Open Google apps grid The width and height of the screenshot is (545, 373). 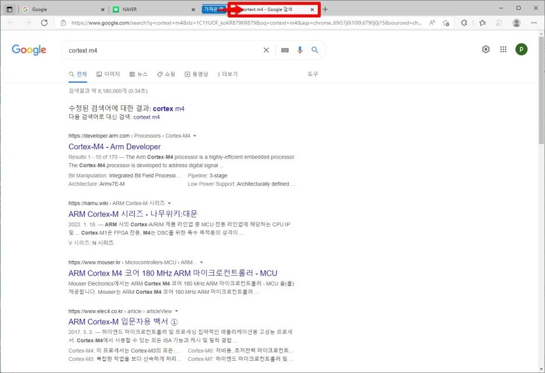[x=503, y=50]
